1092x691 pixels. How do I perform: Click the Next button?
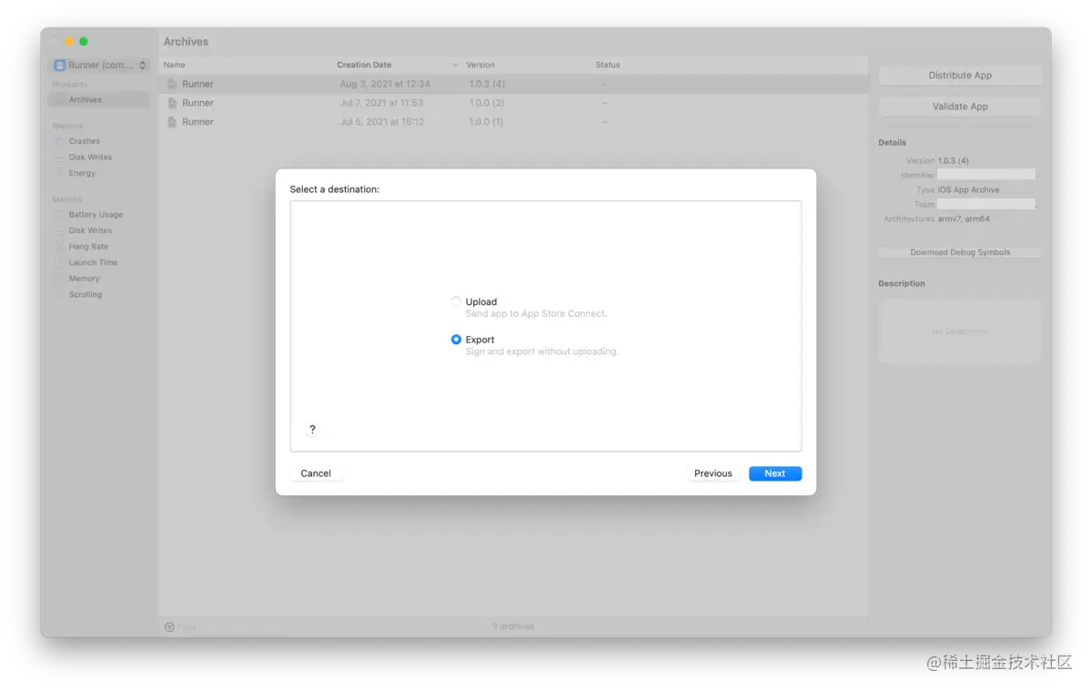(x=774, y=473)
